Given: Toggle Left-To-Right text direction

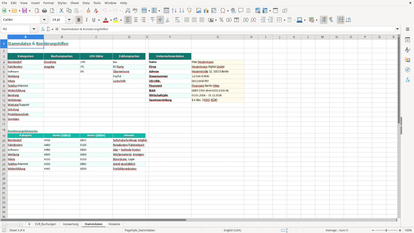Looking at the screenshot, I should click(324, 20).
